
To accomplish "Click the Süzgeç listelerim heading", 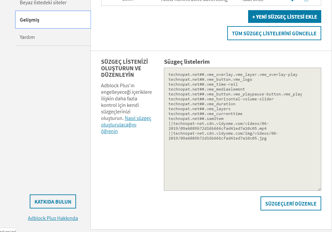I will pos(187,62).
